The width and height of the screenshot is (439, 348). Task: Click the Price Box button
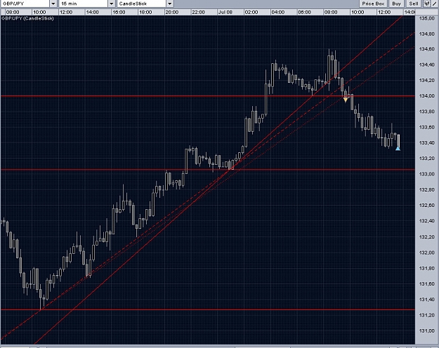[x=373, y=4]
